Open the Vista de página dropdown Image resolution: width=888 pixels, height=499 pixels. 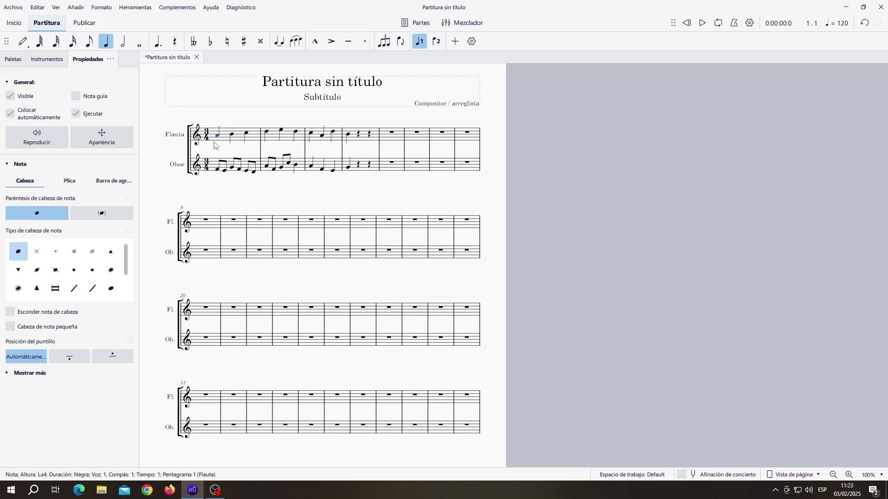795,475
